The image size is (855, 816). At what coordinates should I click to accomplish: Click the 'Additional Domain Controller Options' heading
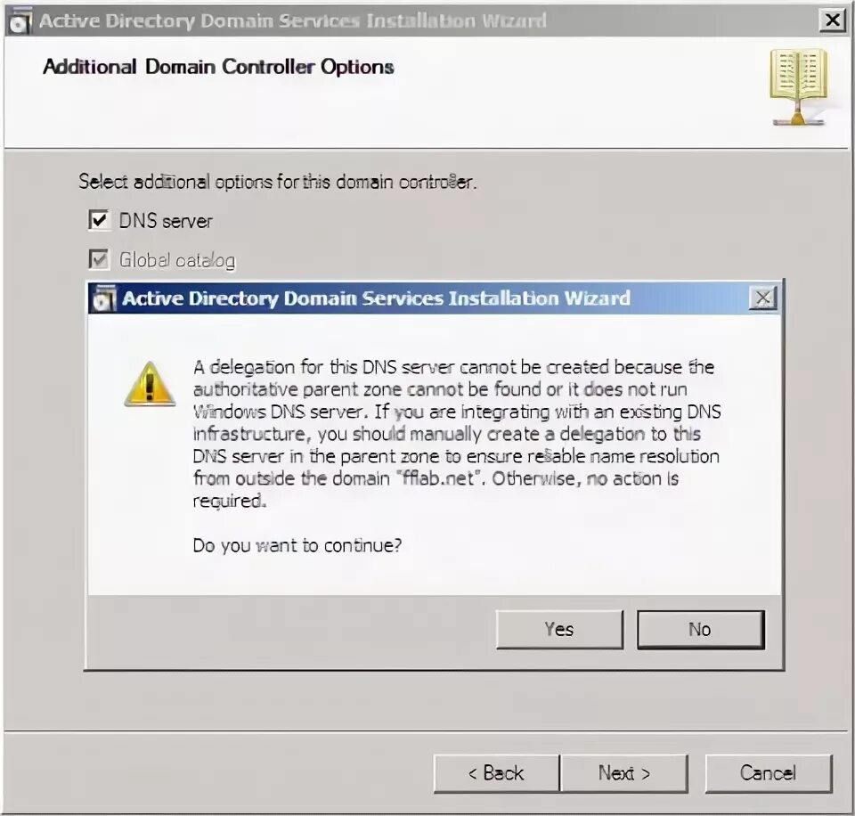[x=218, y=67]
